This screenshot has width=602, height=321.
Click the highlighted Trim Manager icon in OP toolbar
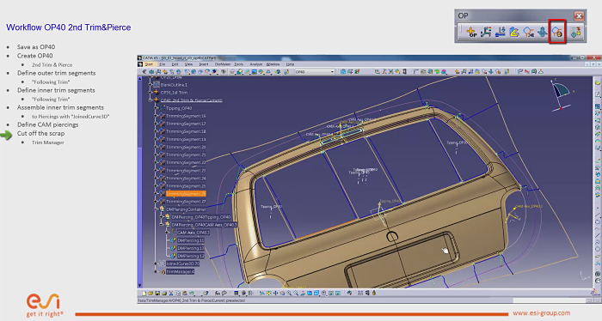[557, 32]
